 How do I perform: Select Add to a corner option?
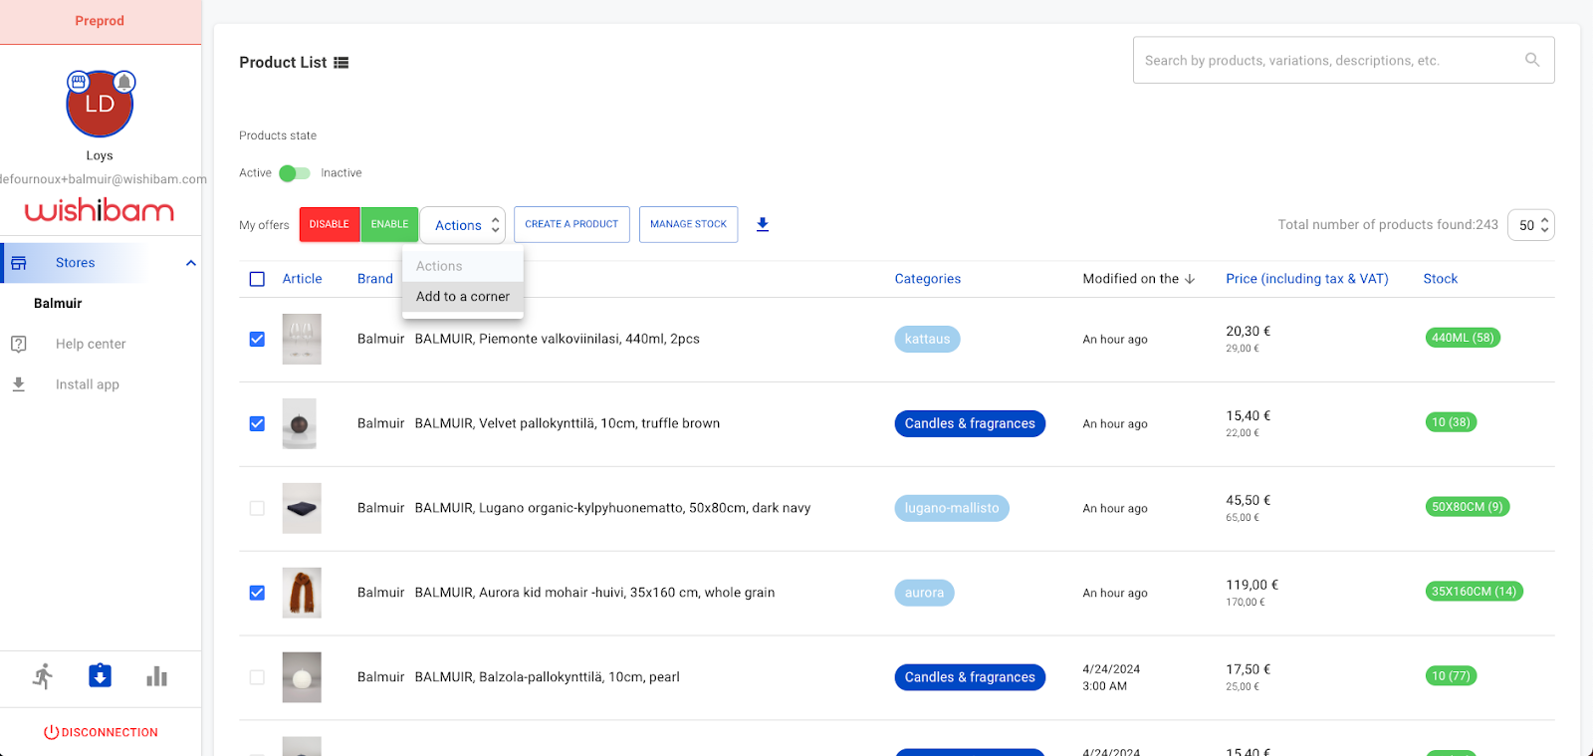tap(463, 297)
